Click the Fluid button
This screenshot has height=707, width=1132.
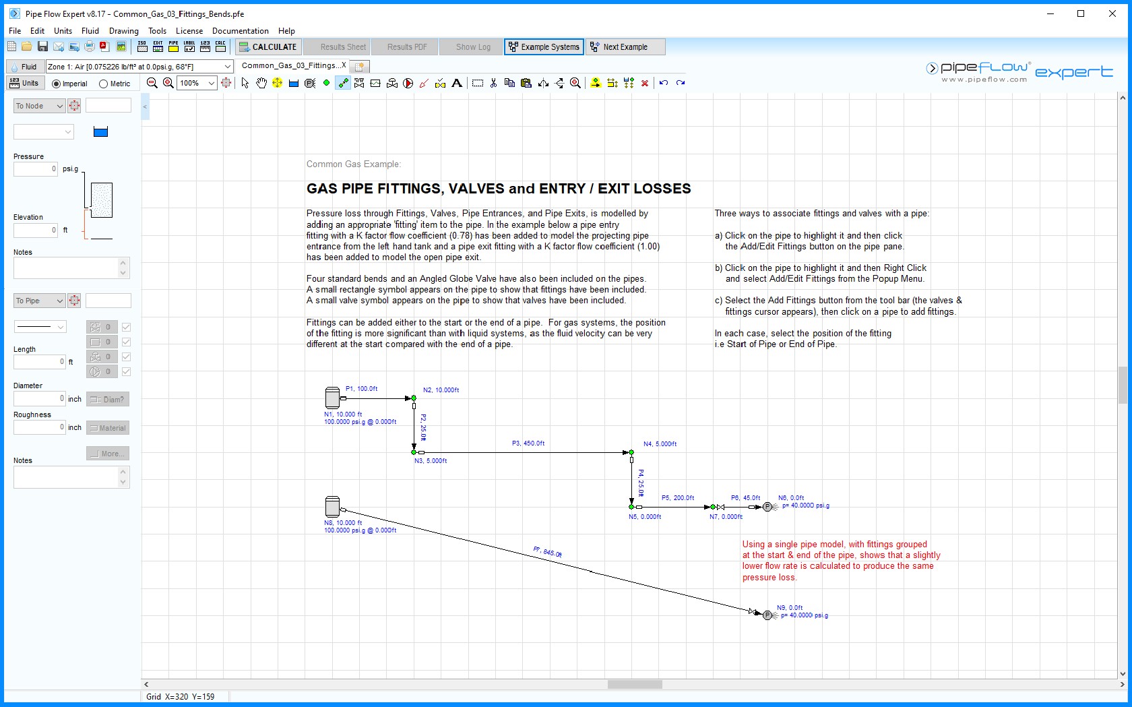[25, 67]
